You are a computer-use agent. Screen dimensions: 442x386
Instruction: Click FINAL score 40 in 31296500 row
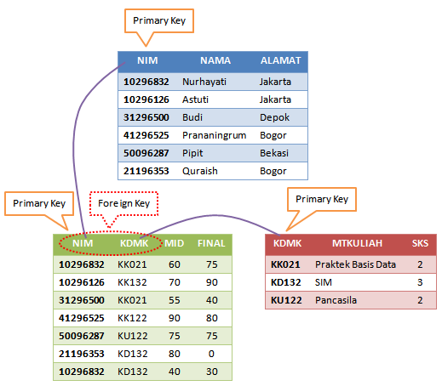click(x=212, y=300)
